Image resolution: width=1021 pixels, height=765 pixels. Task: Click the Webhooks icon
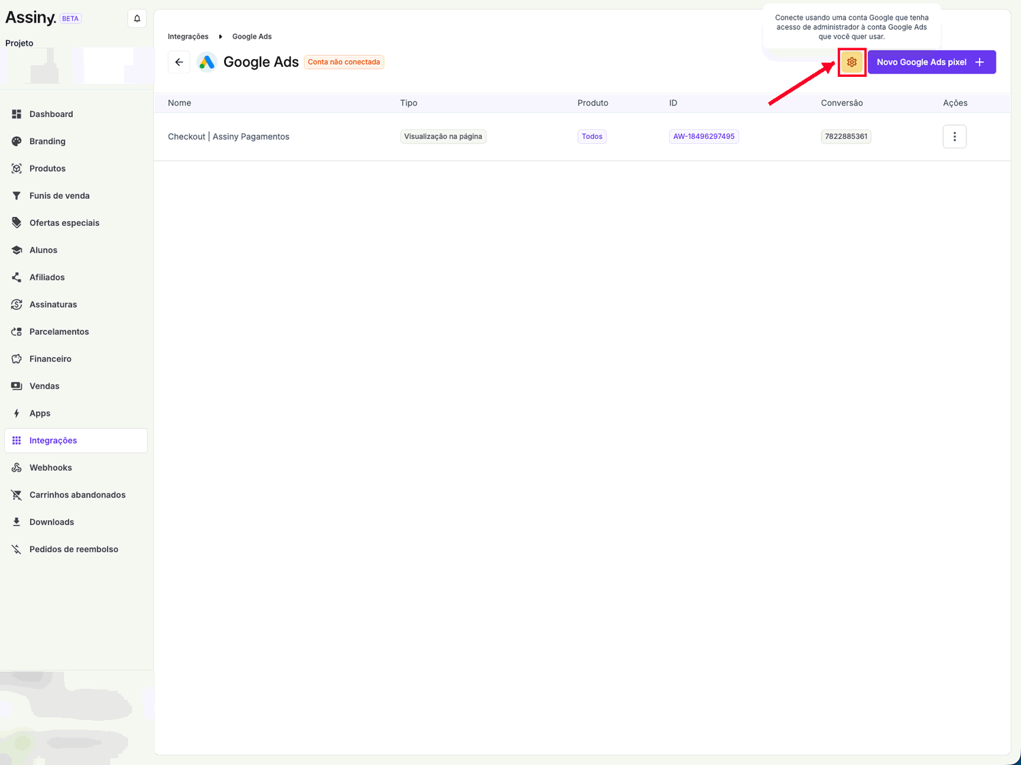point(17,468)
